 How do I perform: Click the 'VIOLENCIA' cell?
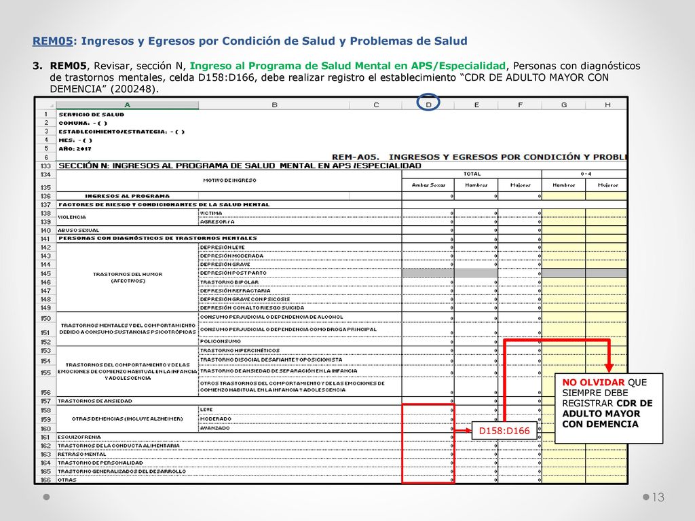[x=128, y=217]
